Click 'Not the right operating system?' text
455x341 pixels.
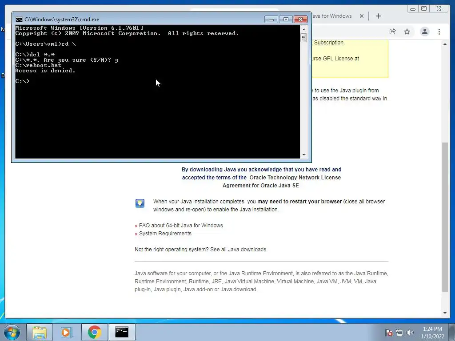click(172, 250)
